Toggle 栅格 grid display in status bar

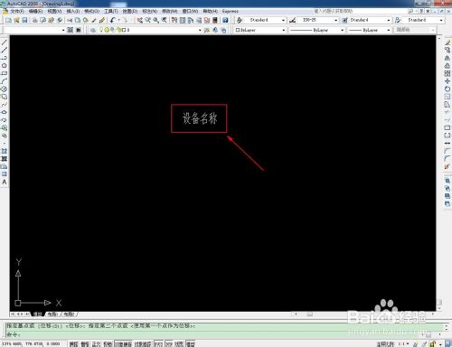click(x=85, y=343)
